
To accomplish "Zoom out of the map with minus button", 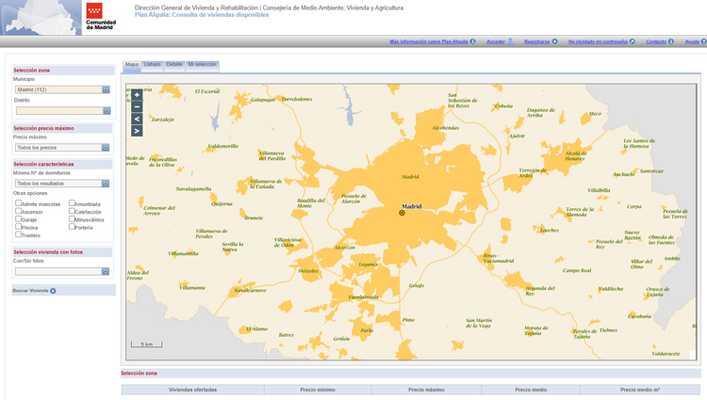I will 137,107.
